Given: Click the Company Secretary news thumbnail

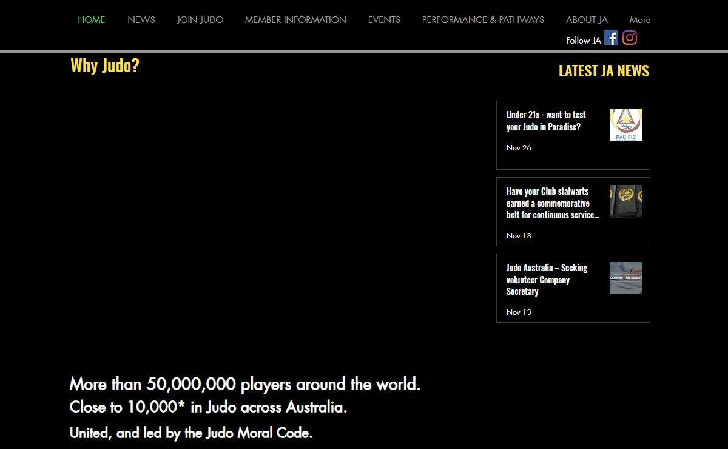Looking at the screenshot, I should (x=626, y=278).
